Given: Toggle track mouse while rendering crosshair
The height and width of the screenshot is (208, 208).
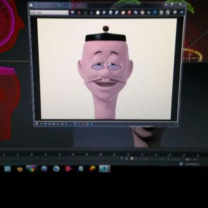Looking at the screenshot, I should pos(142,13).
